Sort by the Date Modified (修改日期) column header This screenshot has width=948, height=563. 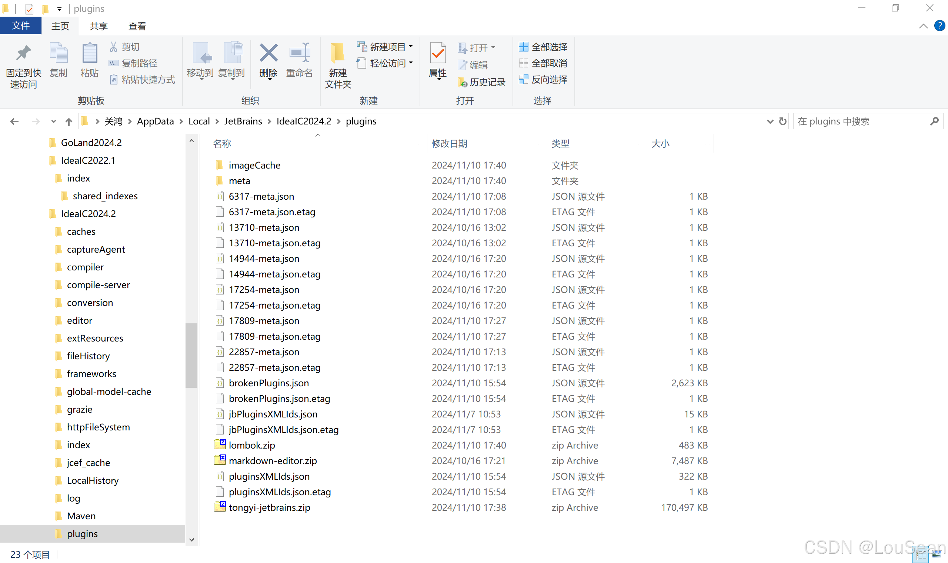pyautogui.click(x=449, y=144)
